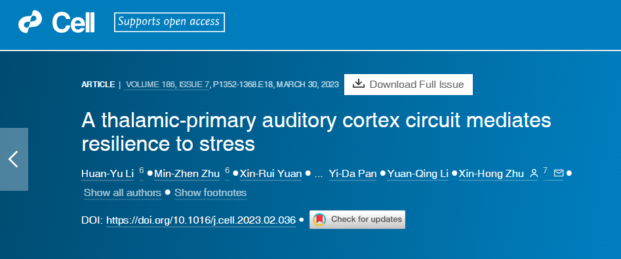Check for updates button
This screenshot has height=259, width=621.
point(357,220)
